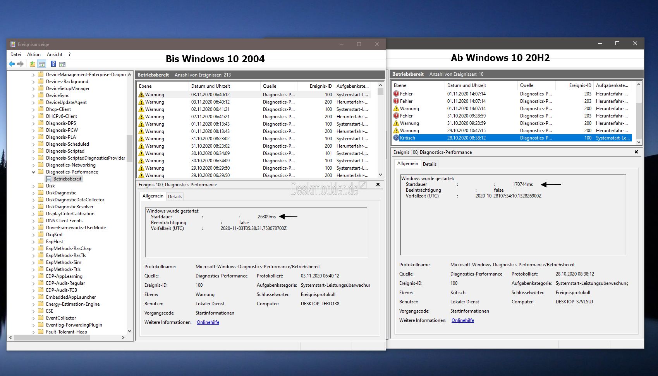The width and height of the screenshot is (658, 376).
Task: Sort left list by Ebene column header
Action: coord(163,86)
